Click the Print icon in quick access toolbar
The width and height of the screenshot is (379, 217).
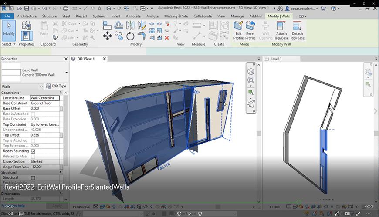pos(65,8)
